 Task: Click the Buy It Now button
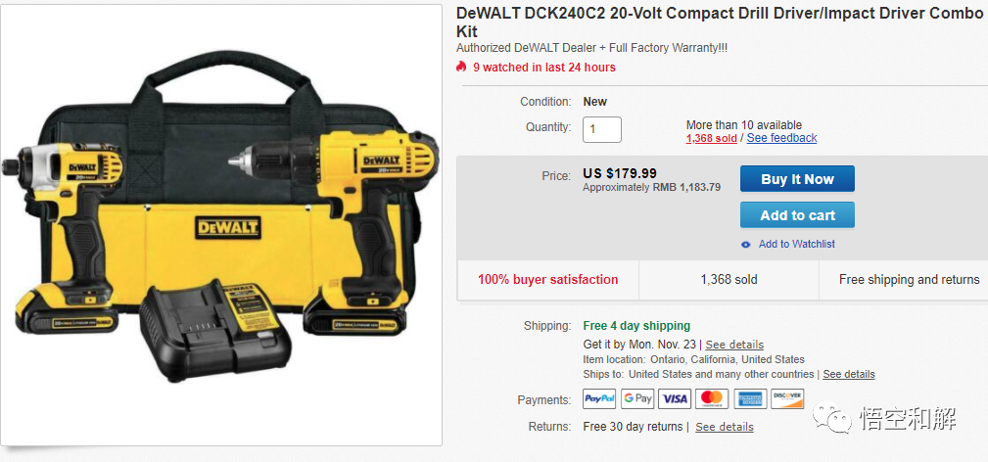pyautogui.click(x=797, y=179)
